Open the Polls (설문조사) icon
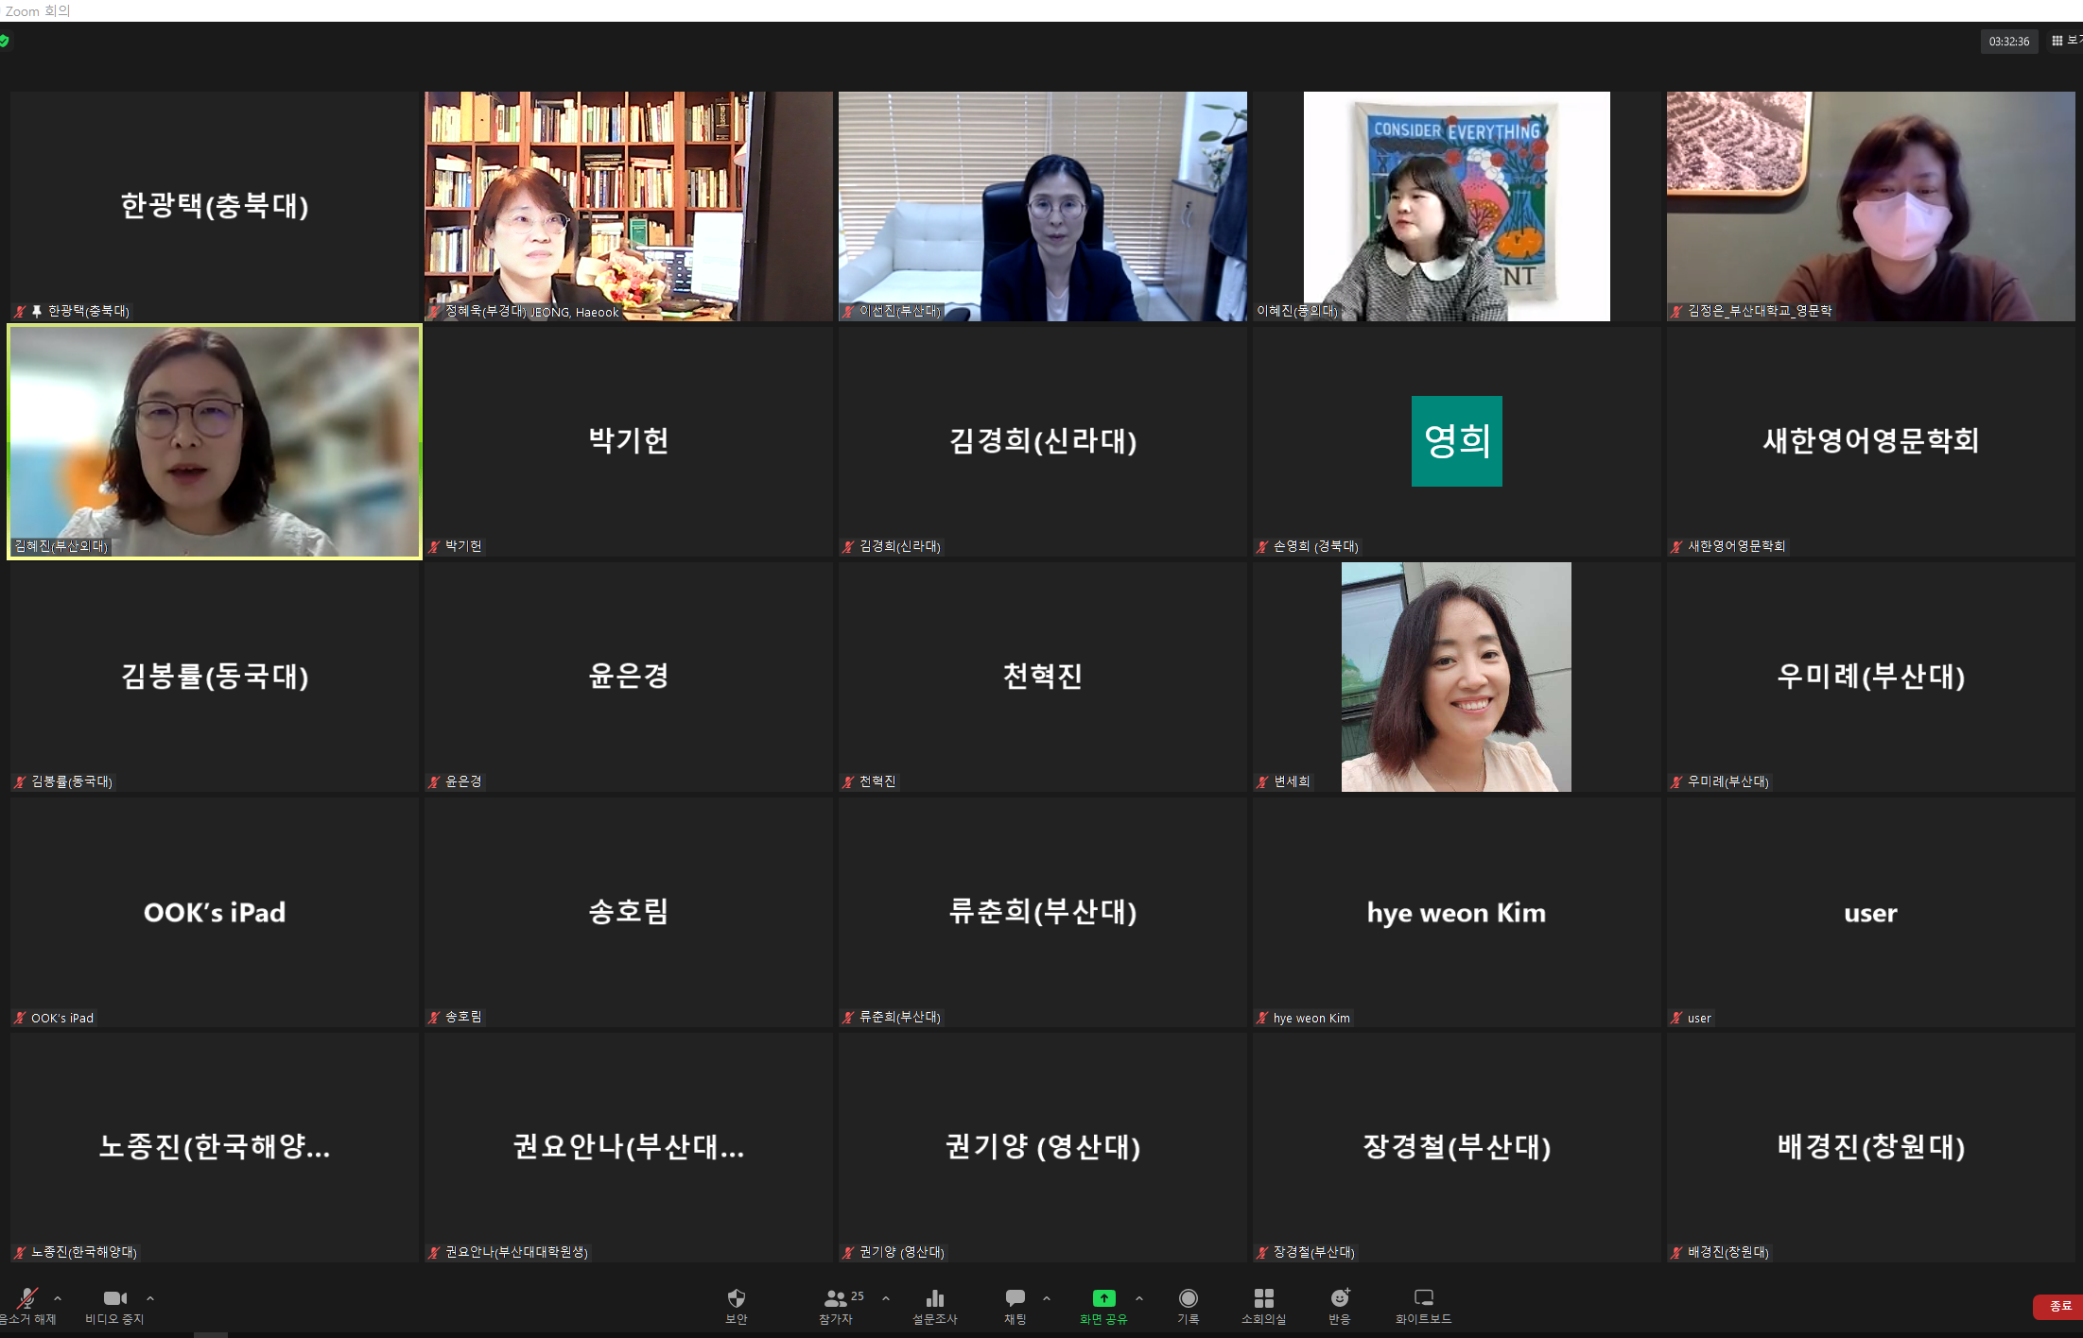This screenshot has width=2083, height=1338. pos(934,1299)
